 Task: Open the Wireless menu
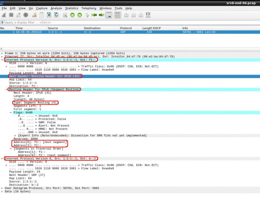pyautogui.click(x=105, y=8)
